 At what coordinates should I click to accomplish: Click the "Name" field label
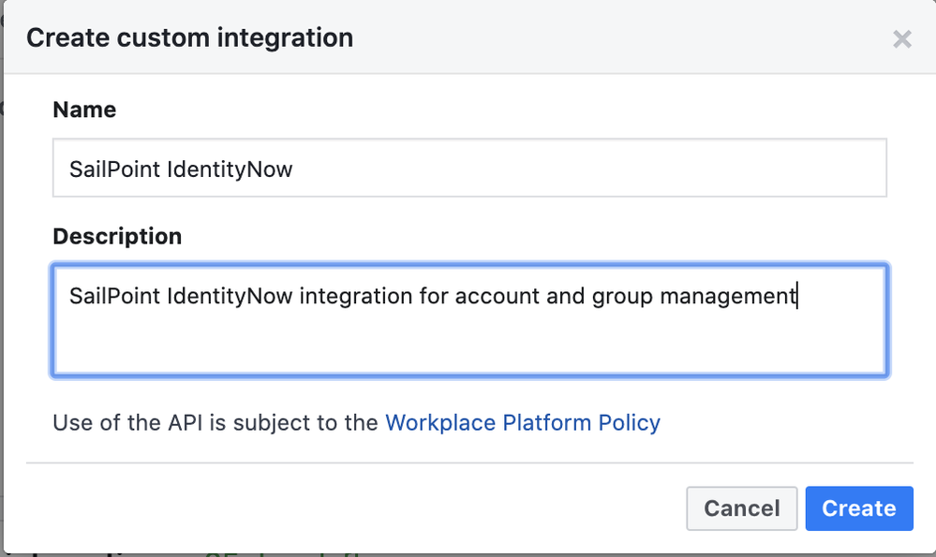[x=84, y=110]
